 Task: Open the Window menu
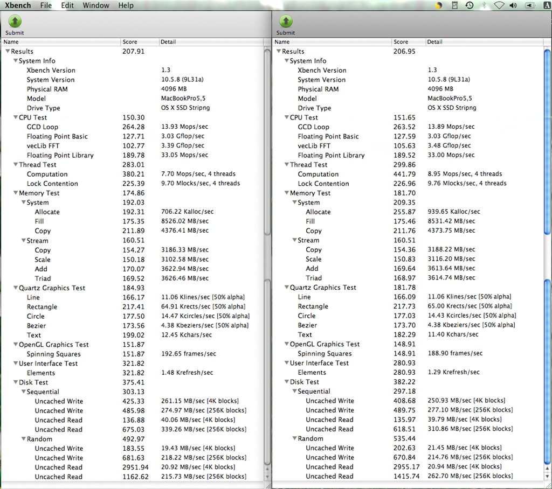coord(96,5)
